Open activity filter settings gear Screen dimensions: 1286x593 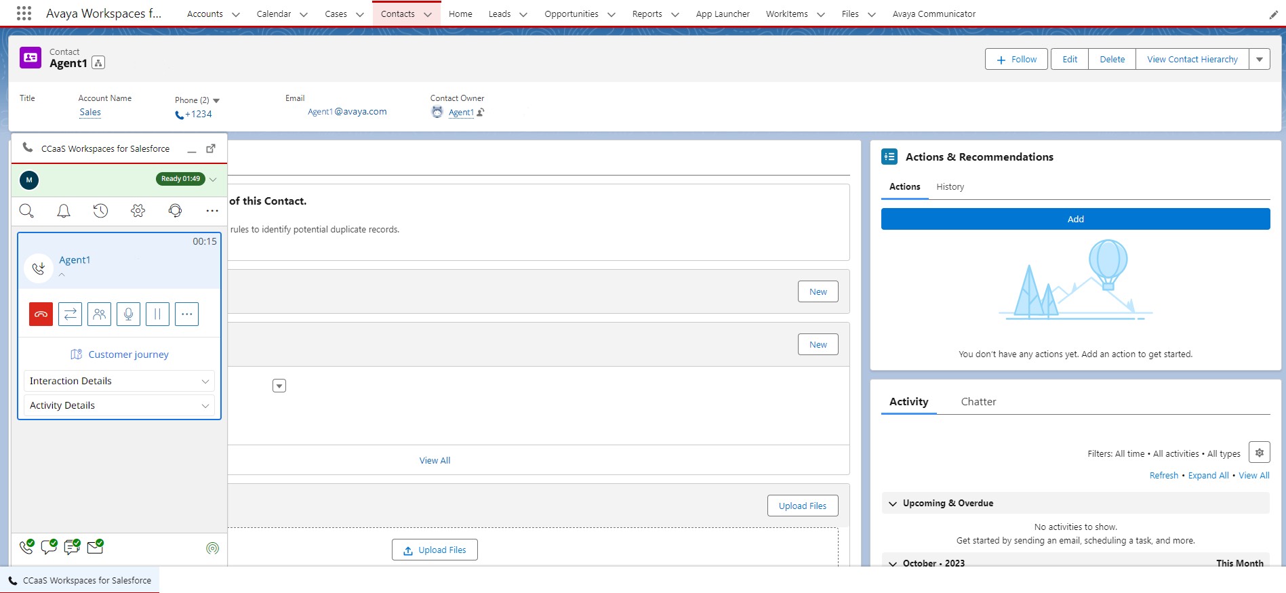[x=1259, y=453]
